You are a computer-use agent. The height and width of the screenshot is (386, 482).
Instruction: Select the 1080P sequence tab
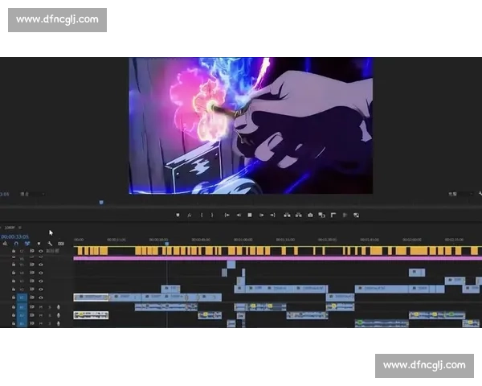click(x=10, y=228)
